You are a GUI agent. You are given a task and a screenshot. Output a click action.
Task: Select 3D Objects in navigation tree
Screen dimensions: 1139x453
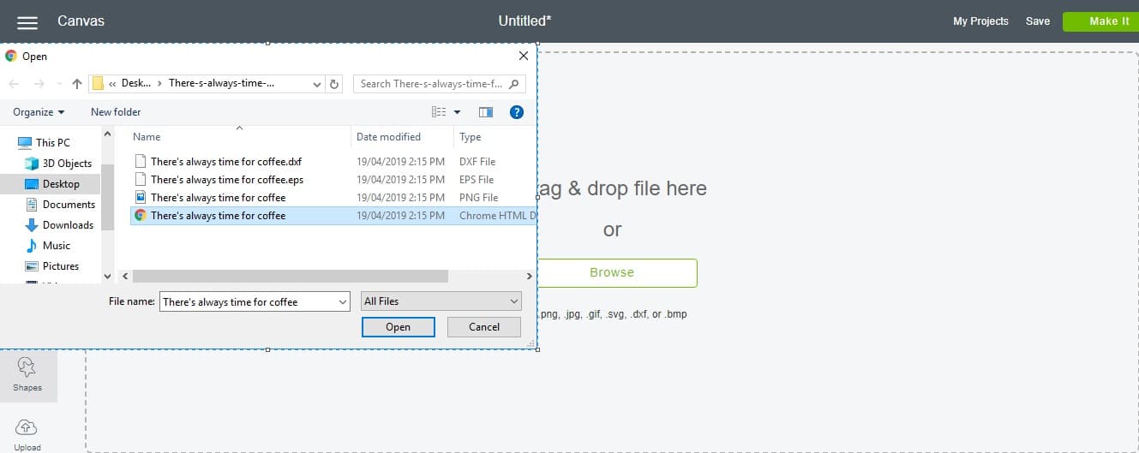click(59, 164)
